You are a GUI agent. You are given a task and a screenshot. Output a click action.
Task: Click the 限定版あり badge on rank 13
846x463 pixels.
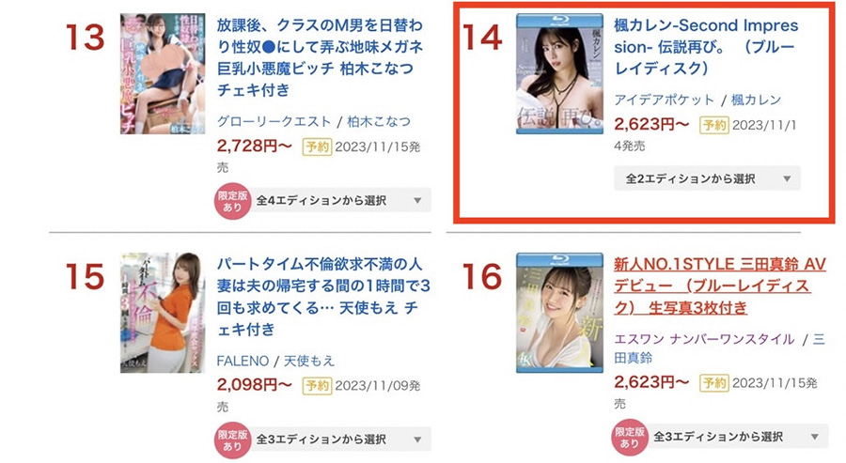point(232,201)
